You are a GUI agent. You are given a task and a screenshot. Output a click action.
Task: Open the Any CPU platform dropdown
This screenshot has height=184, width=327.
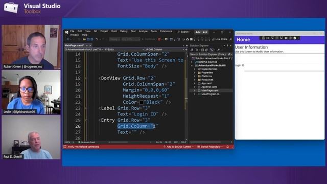[131, 39]
